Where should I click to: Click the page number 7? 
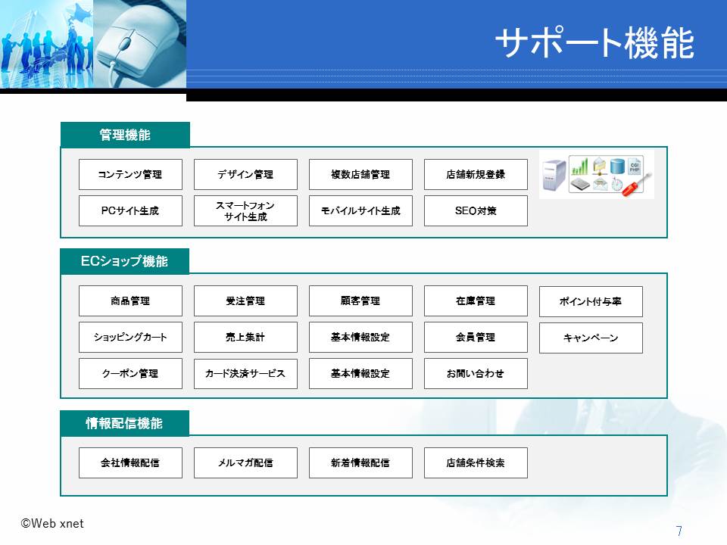(679, 531)
